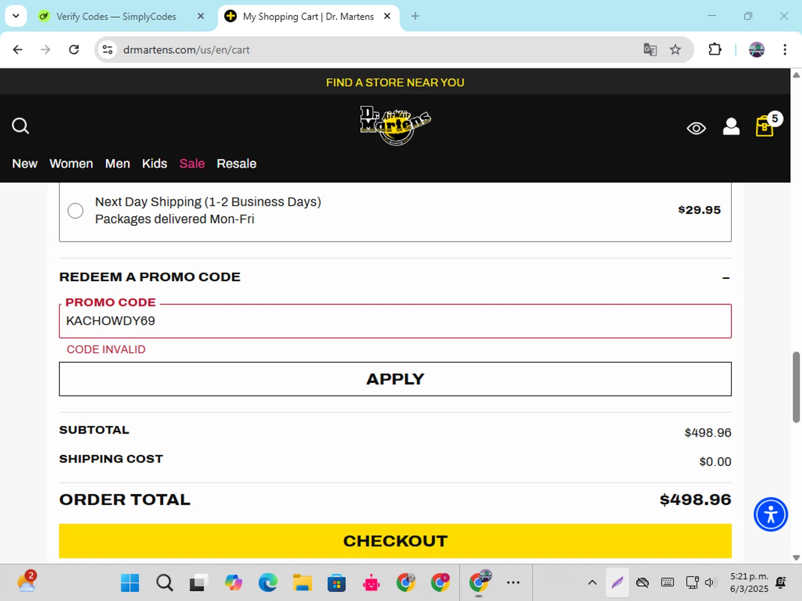Open the Women menu item
The height and width of the screenshot is (601, 802).
(71, 163)
